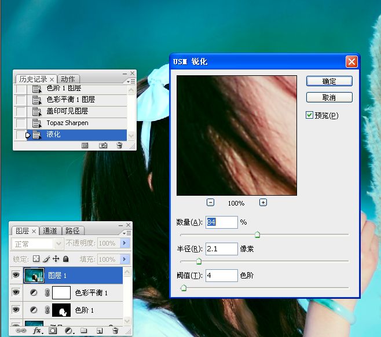
Task: Uncheck the 预览 (Preview) checkbox
Action: point(310,115)
